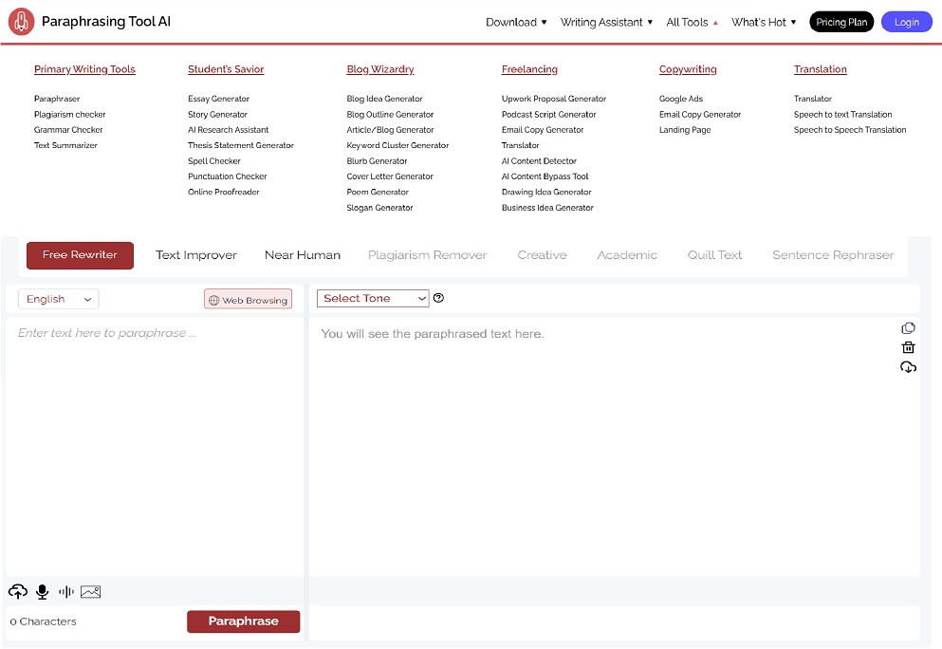The image size is (942, 649).
Task: Copy the paraphrased output text icon
Action: click(x=908, y=328)
